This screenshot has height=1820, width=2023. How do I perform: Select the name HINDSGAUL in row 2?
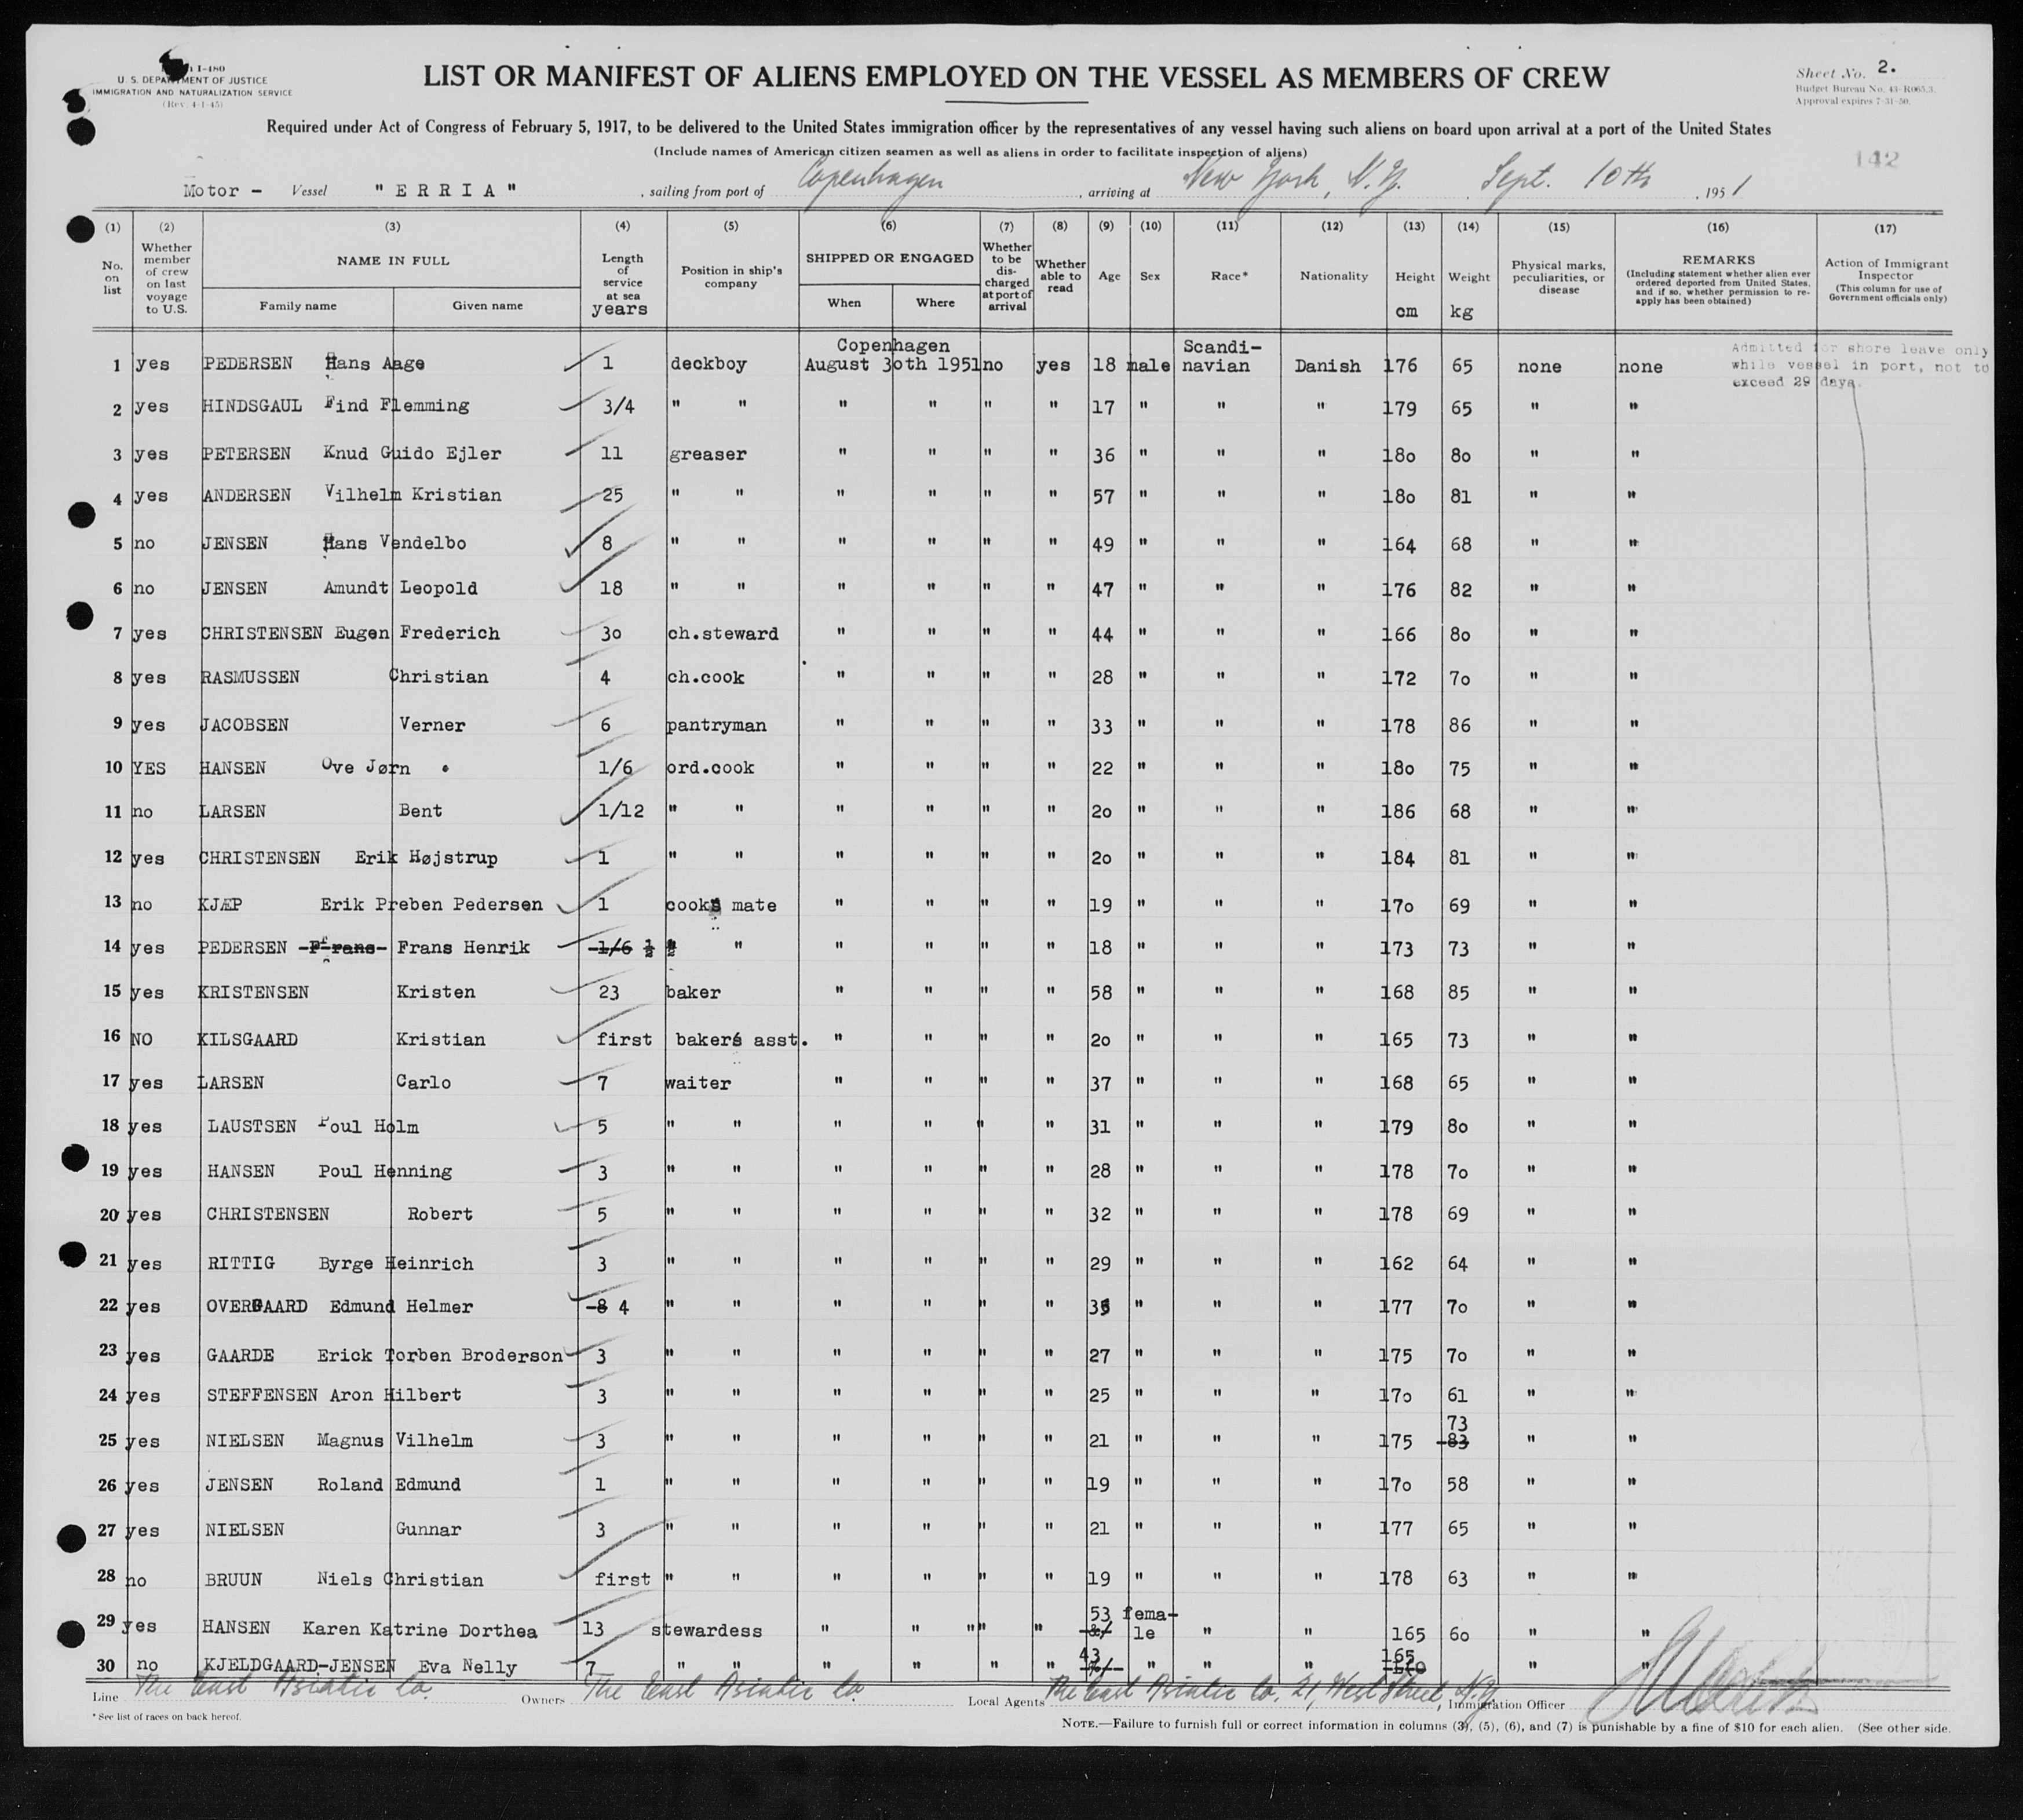(253, 406)
